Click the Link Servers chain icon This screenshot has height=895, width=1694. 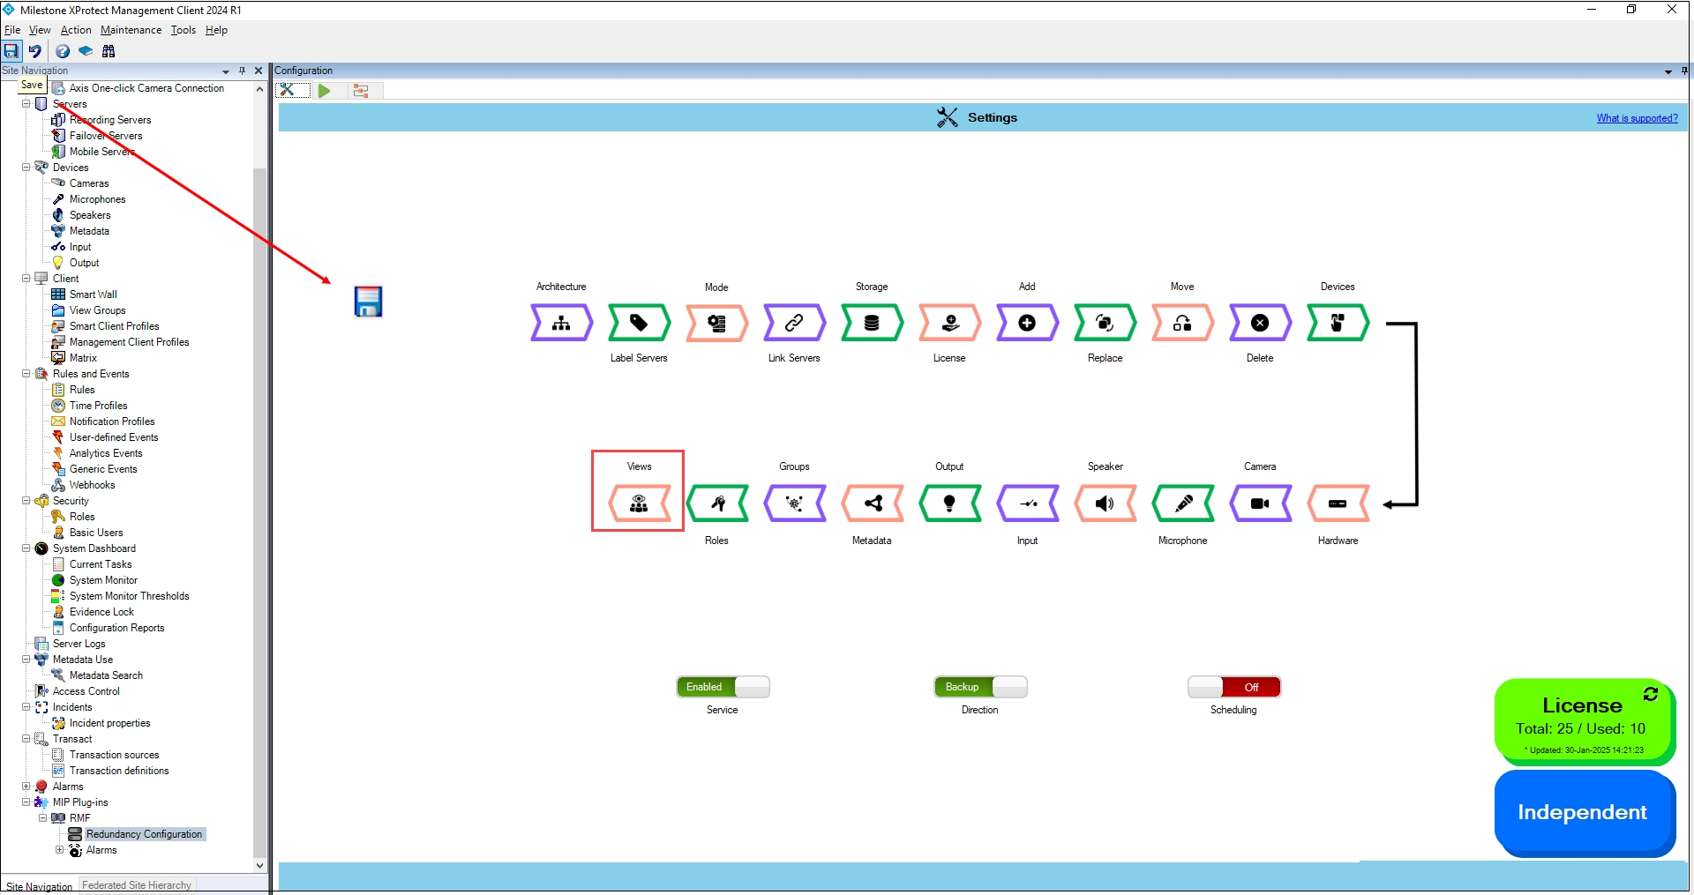(x=794, y=324)
